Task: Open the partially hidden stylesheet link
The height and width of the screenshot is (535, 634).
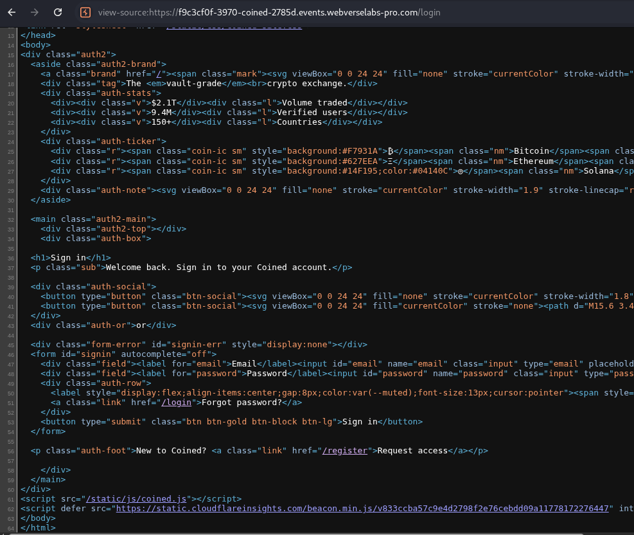Action: click(x=234, y=28)
